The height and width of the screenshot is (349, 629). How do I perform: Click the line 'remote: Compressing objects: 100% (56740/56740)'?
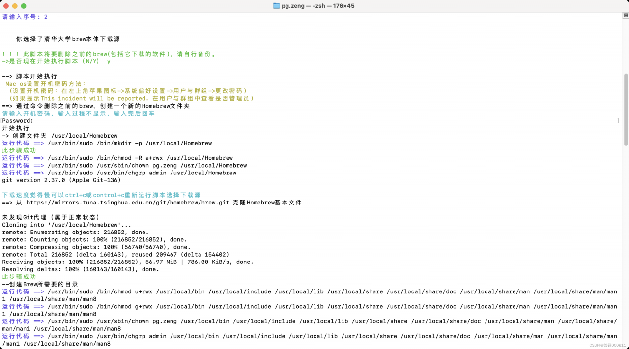tap(96, 247)
